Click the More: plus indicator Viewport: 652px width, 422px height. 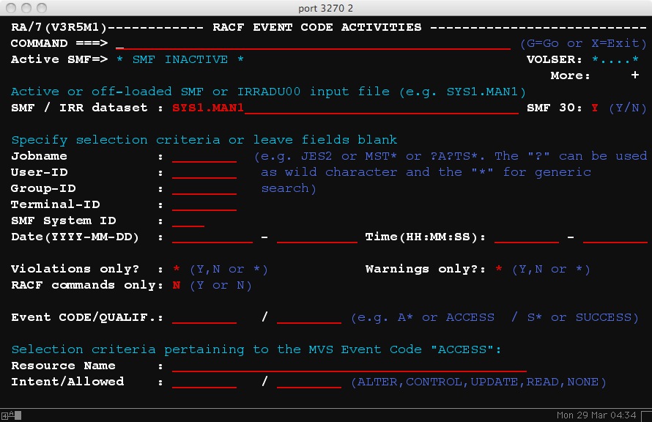[635, 75]
